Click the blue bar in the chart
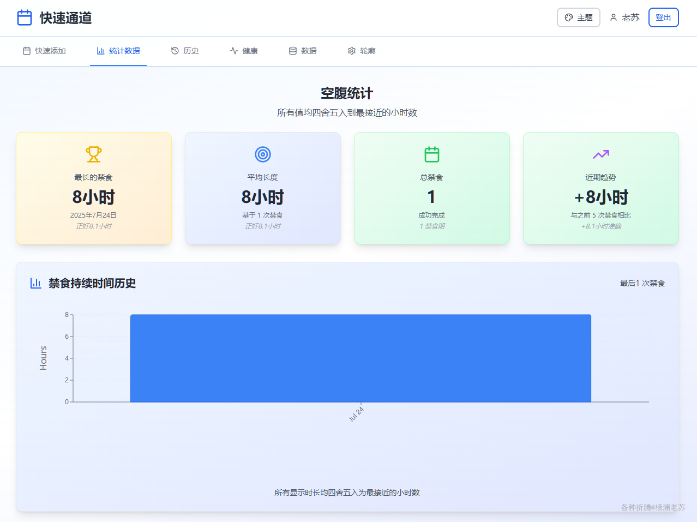 tap(360, 358)
